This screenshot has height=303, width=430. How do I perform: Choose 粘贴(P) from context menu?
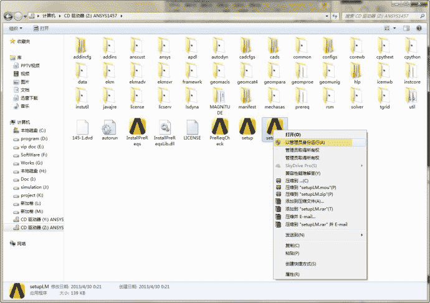(x=320, y=253)
